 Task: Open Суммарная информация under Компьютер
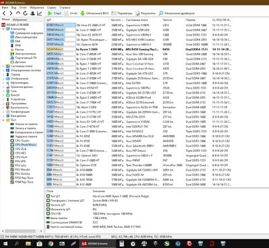(x=27, y=33)
